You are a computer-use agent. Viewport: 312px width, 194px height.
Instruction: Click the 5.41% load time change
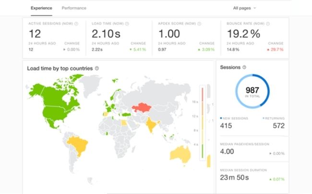pyautogui.click(x=138, y=49)
